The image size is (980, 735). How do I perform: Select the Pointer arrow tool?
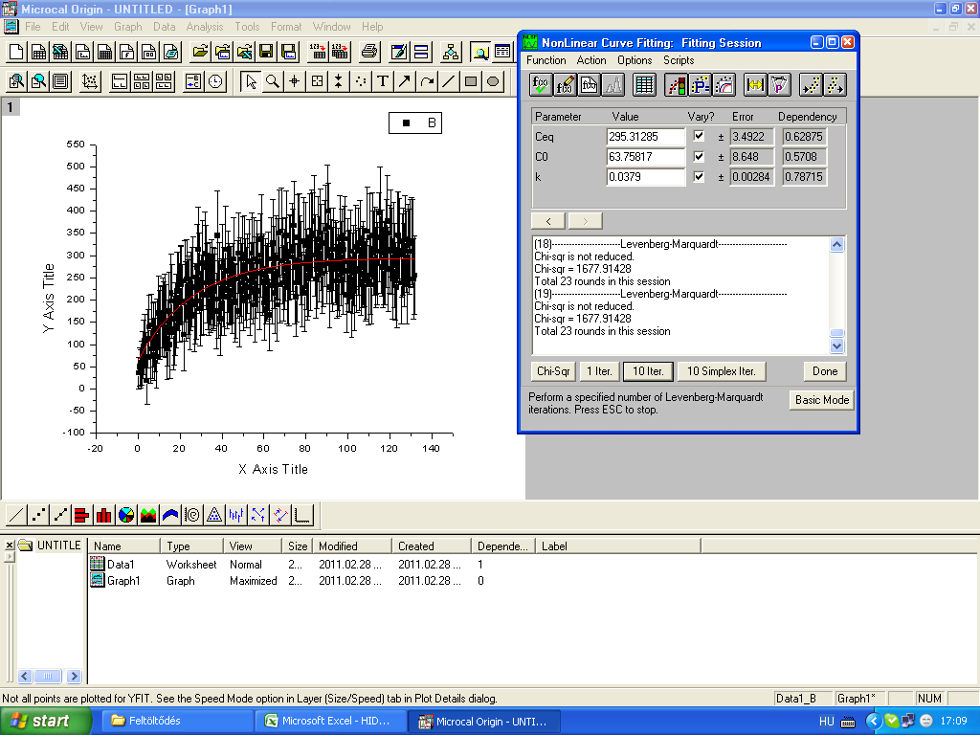pyautogui.click(x=251, y=81)
